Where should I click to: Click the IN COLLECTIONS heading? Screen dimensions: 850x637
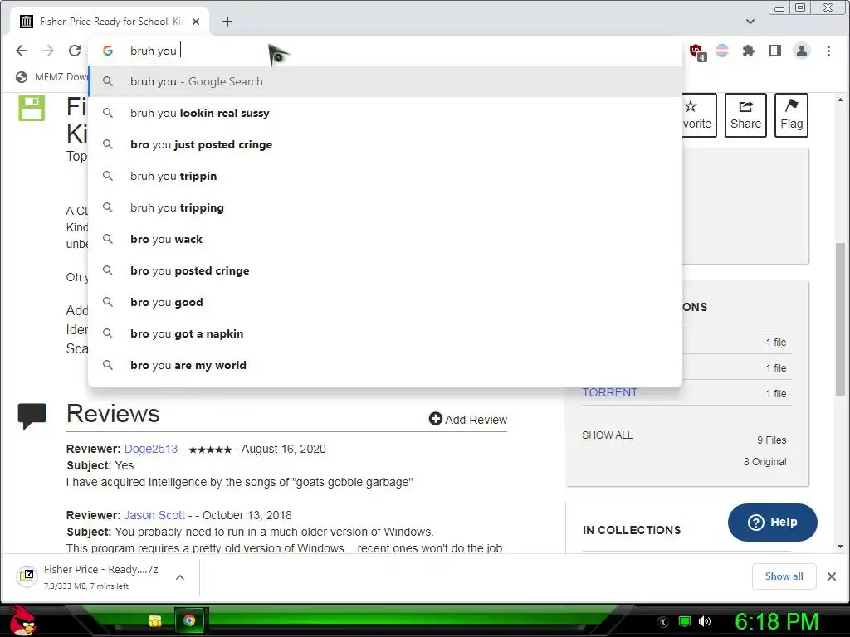[x=632, y=530]
